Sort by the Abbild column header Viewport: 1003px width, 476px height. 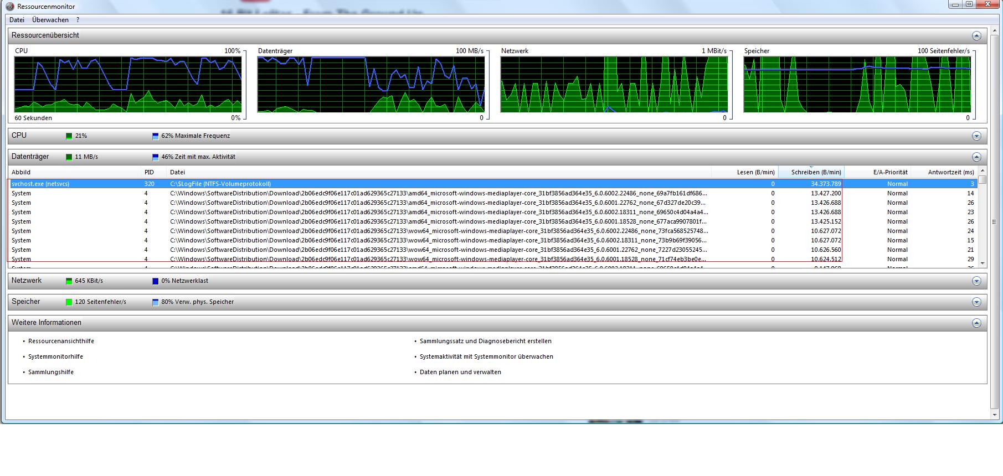[x=75, y=172]
